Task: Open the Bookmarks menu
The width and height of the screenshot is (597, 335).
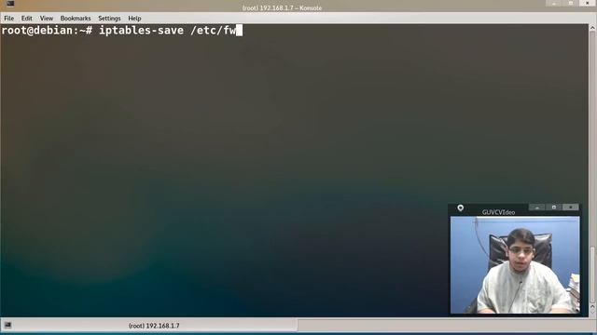Action: 76,19
